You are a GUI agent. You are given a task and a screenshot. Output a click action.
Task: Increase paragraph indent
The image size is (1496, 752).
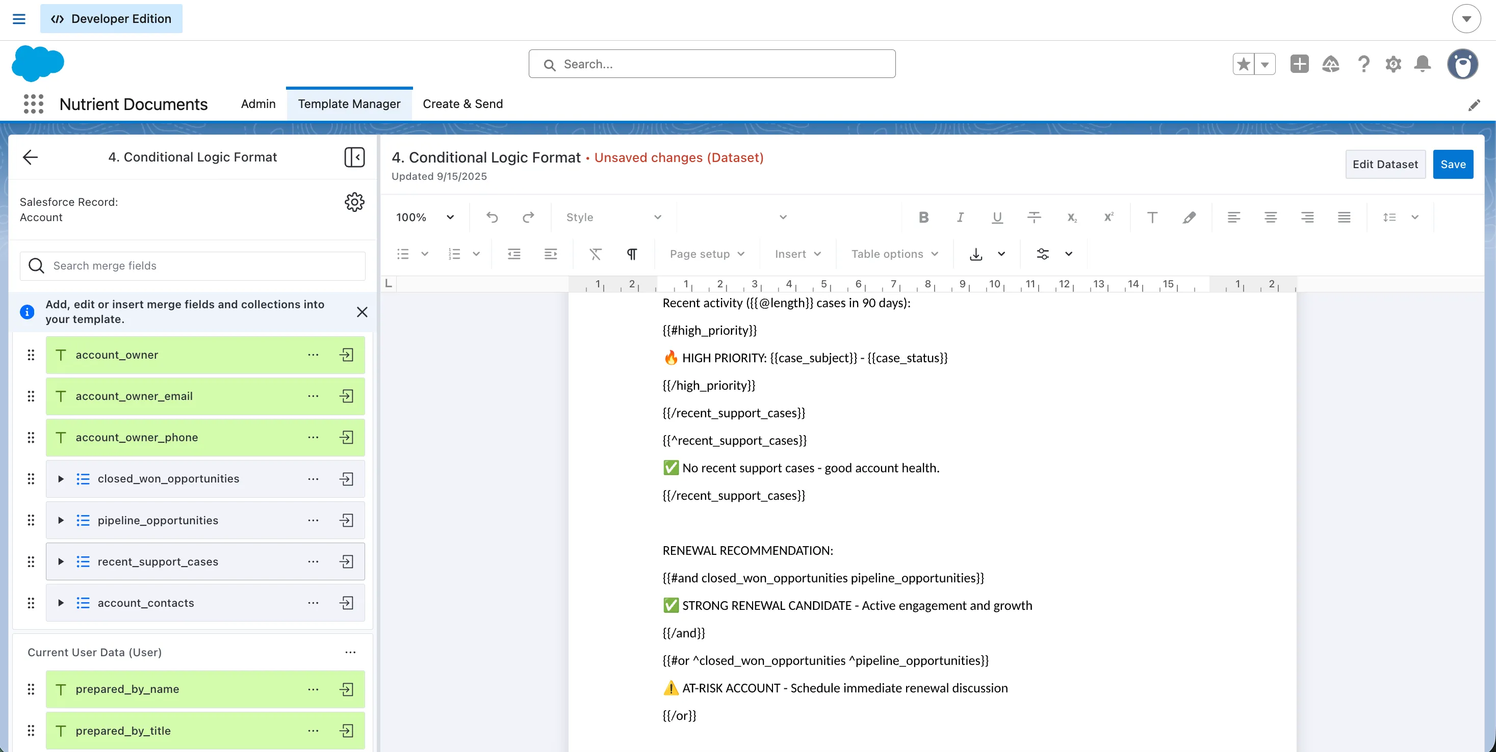click(x=551, y=254)
